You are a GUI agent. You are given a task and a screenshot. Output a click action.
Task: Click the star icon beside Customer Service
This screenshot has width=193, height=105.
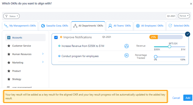(9, 46)
